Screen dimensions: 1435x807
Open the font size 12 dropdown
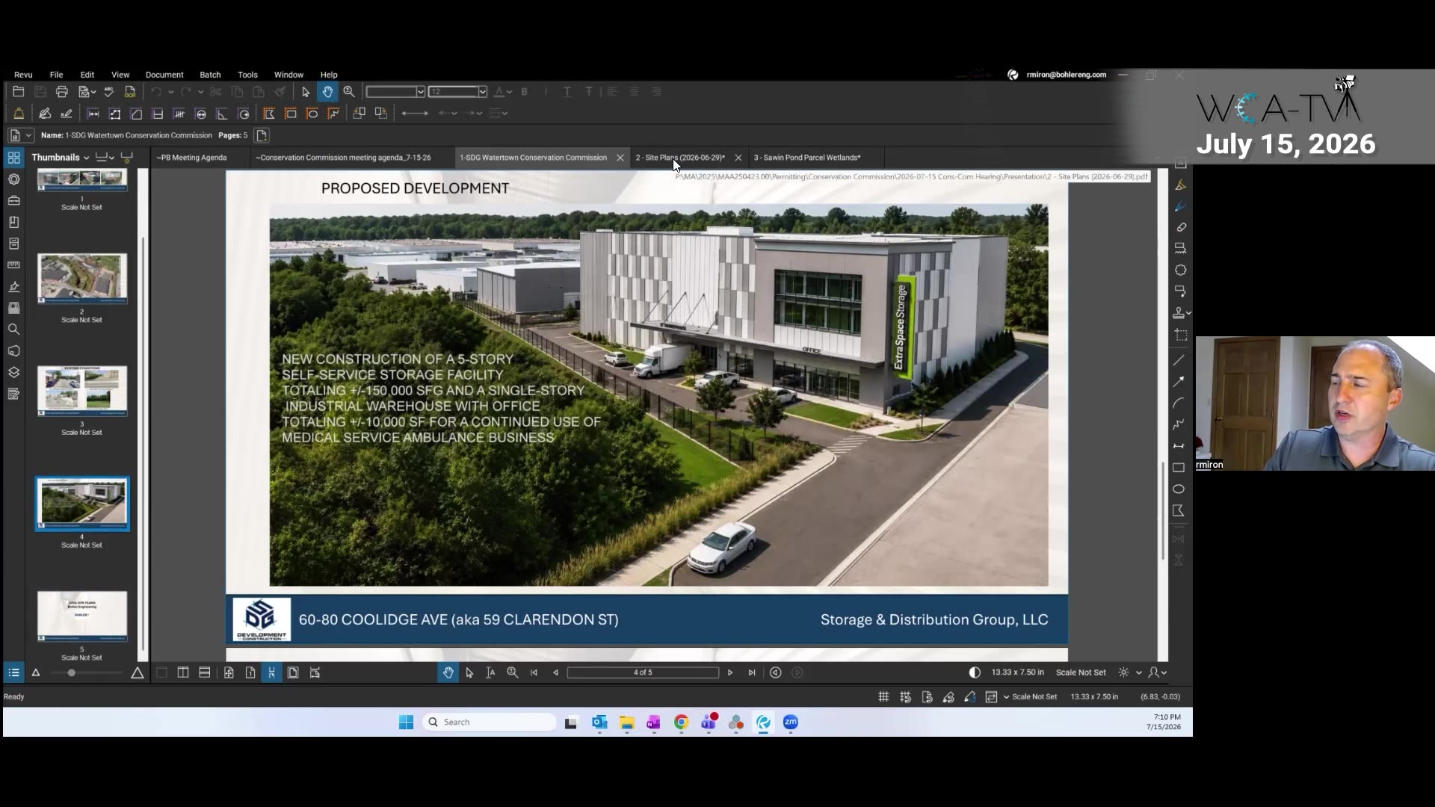pos(483,92)
